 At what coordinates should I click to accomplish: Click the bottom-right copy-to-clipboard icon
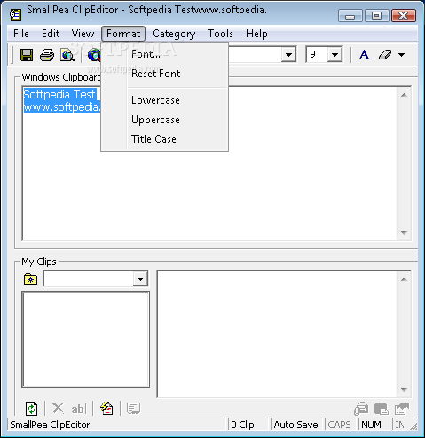click(x=361, y=409)
